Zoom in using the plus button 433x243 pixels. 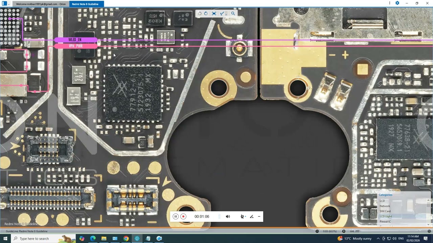(x=344, y=231)
